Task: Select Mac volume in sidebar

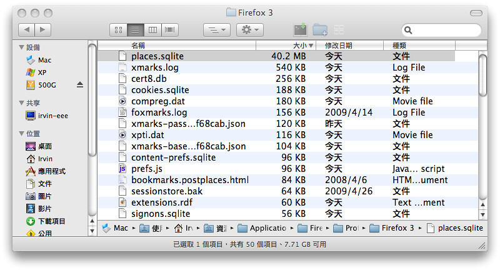Action: [38, 60]
